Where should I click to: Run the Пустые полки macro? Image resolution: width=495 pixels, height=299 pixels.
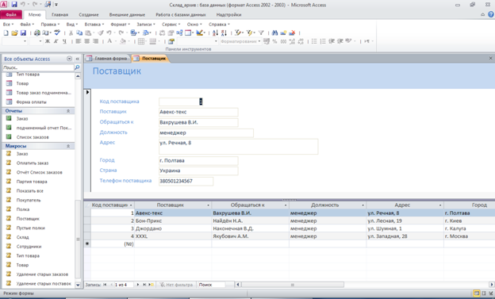[x=30, y=228]
